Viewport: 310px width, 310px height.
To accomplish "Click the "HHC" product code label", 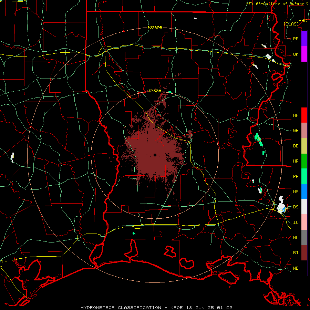I will [x=302, y=21].
